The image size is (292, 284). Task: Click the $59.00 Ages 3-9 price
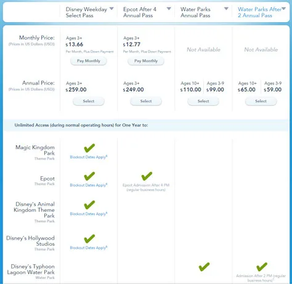coord(273,90)
